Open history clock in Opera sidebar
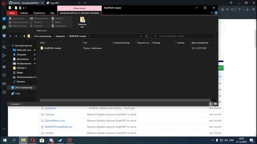The height and width of the screenshot is (144, 257). coord(4,92)
